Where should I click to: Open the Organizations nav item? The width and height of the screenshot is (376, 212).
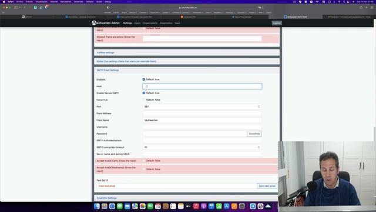click(x=150, y=23)
